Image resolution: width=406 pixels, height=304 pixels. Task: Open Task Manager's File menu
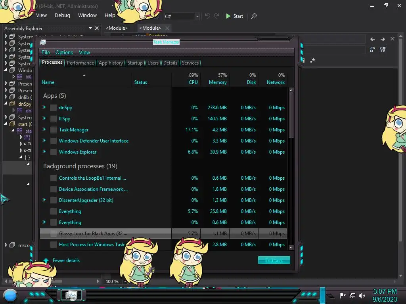coord(46,53)
